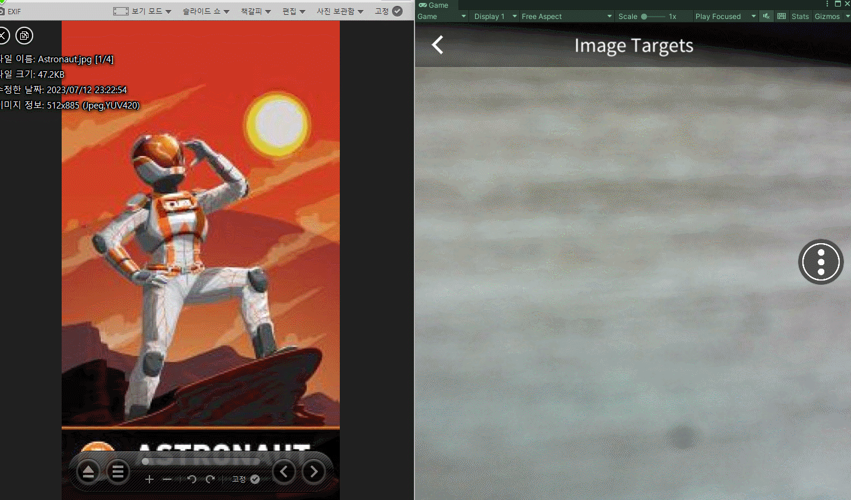Click the eject/open file button in the viewer
Image resolution: width=851 pixels, height=500 pixels.
88,472
